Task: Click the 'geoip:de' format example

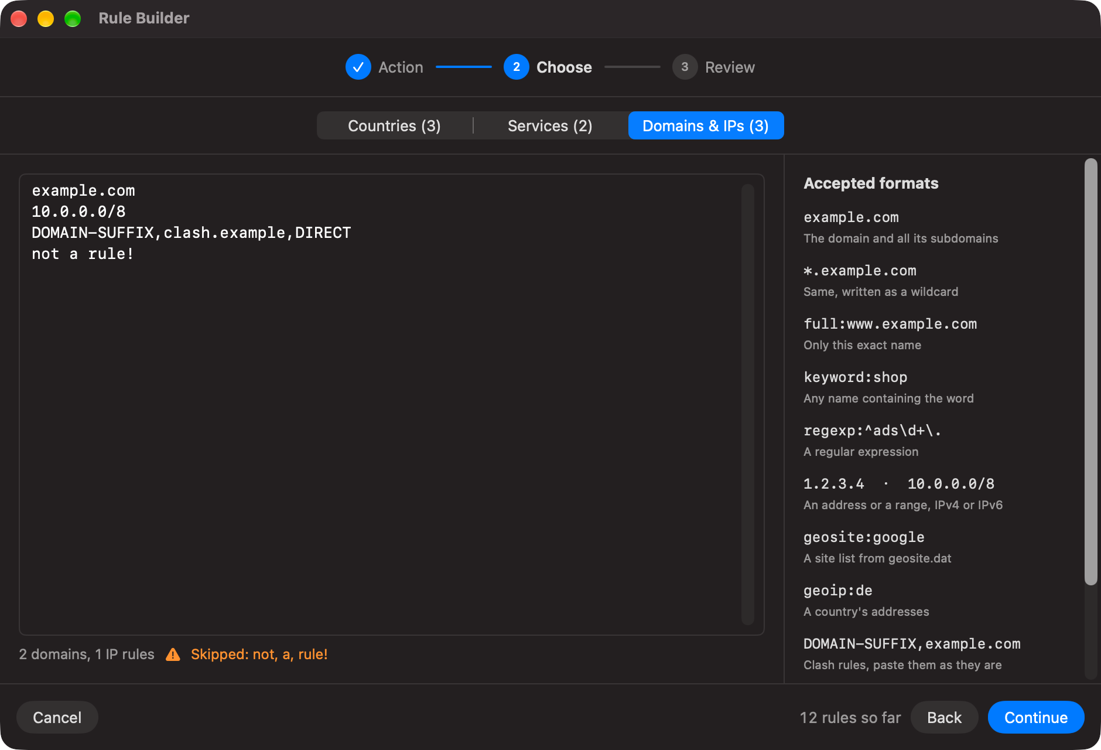Action: pyautogui.click(x=838, y=591)
